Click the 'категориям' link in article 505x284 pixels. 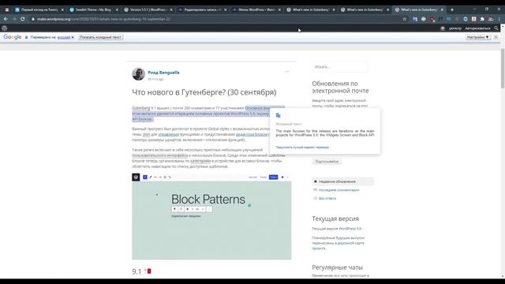200,161
